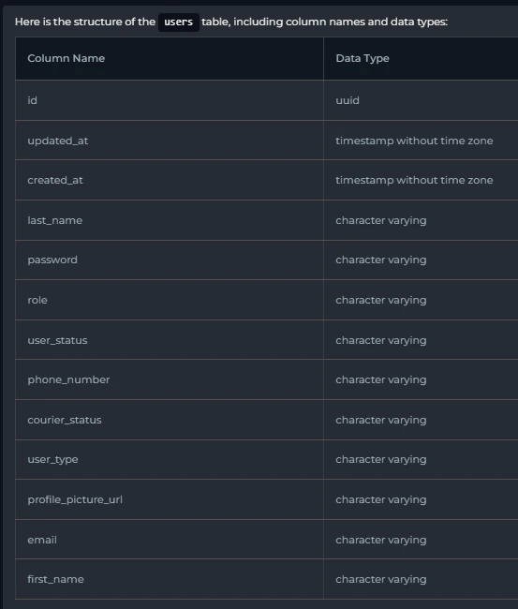Select the 'user_type' column name
The image size is (518, 609).
point(52,459)
